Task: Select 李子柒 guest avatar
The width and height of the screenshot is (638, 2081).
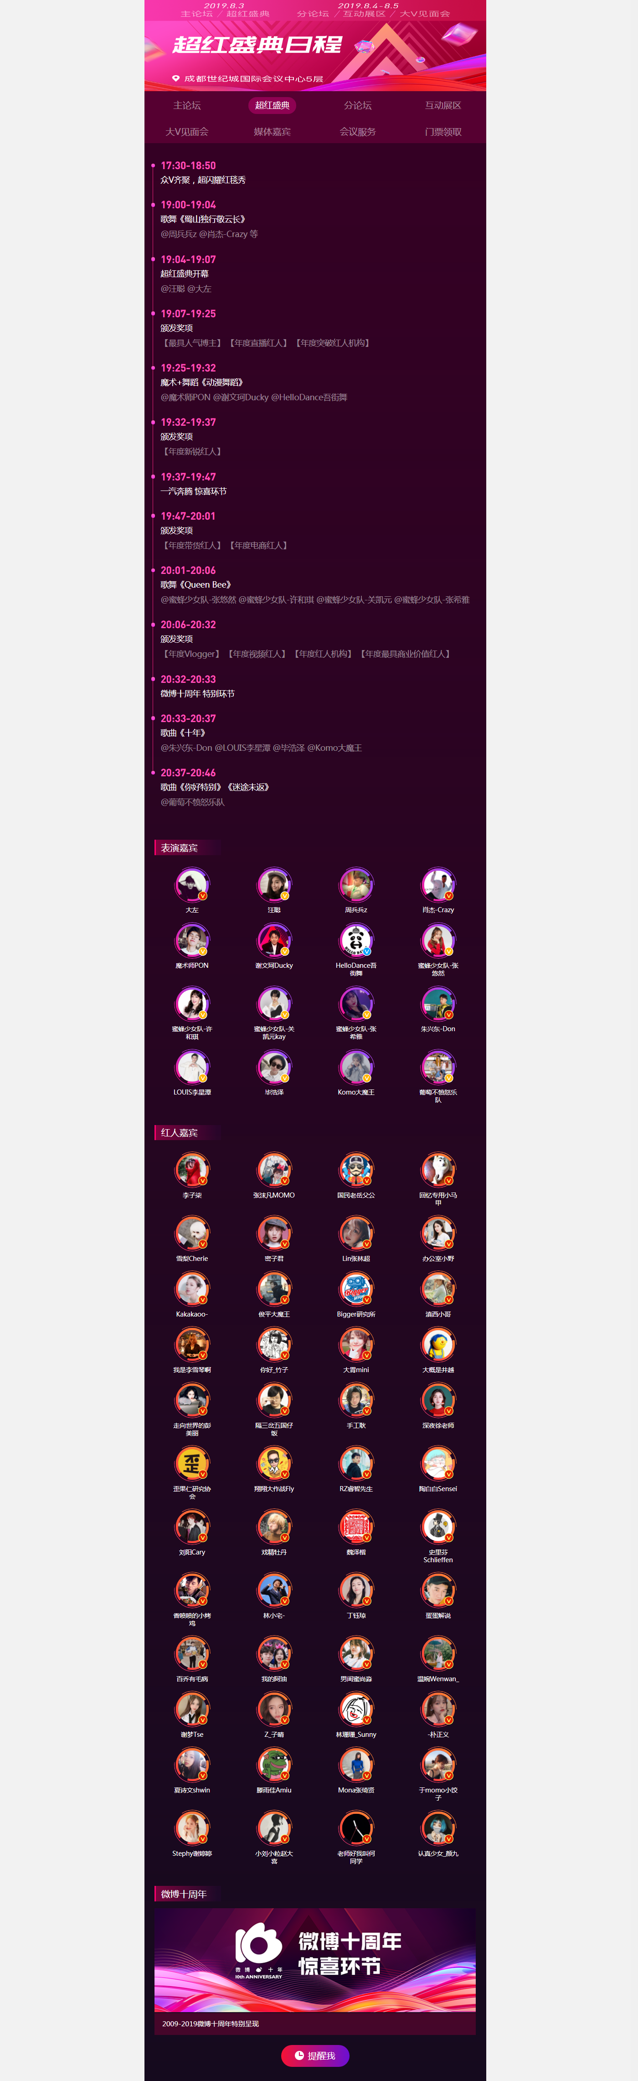Action: coord(192,1170)
